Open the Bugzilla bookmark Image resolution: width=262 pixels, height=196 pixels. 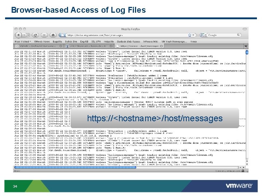pos(57,41)
